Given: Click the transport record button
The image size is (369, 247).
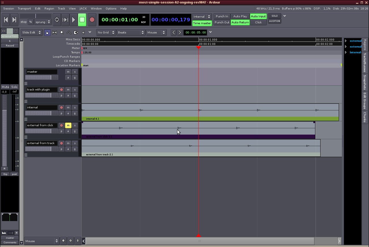Looking at the screenshot, I should coord(92,20).
